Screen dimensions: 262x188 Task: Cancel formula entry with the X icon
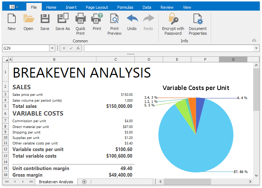pyautogui.click(x=64, y=48)
